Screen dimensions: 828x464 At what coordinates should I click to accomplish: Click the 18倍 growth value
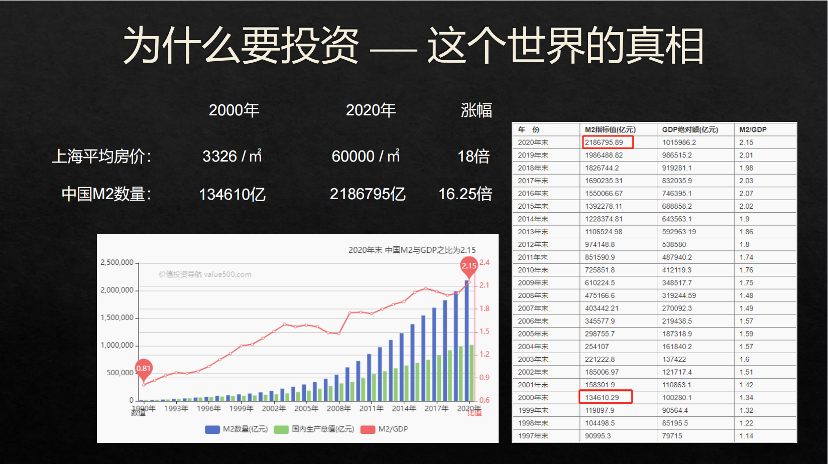click(474, 156)
